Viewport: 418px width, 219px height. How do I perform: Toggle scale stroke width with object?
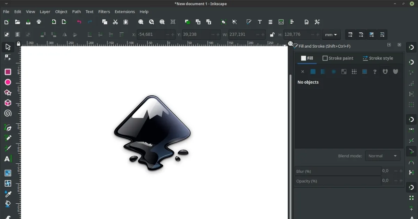(x=350, y=35)
